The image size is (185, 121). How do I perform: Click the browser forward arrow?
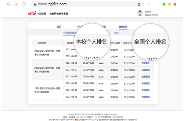click(16, 4)
